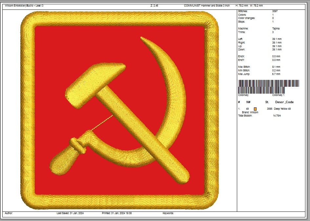Screen dimensions: 310x221
Task: Click the 'Printed: 31 Jan, 2024 19:38' footer text
Action: point(117,213)
